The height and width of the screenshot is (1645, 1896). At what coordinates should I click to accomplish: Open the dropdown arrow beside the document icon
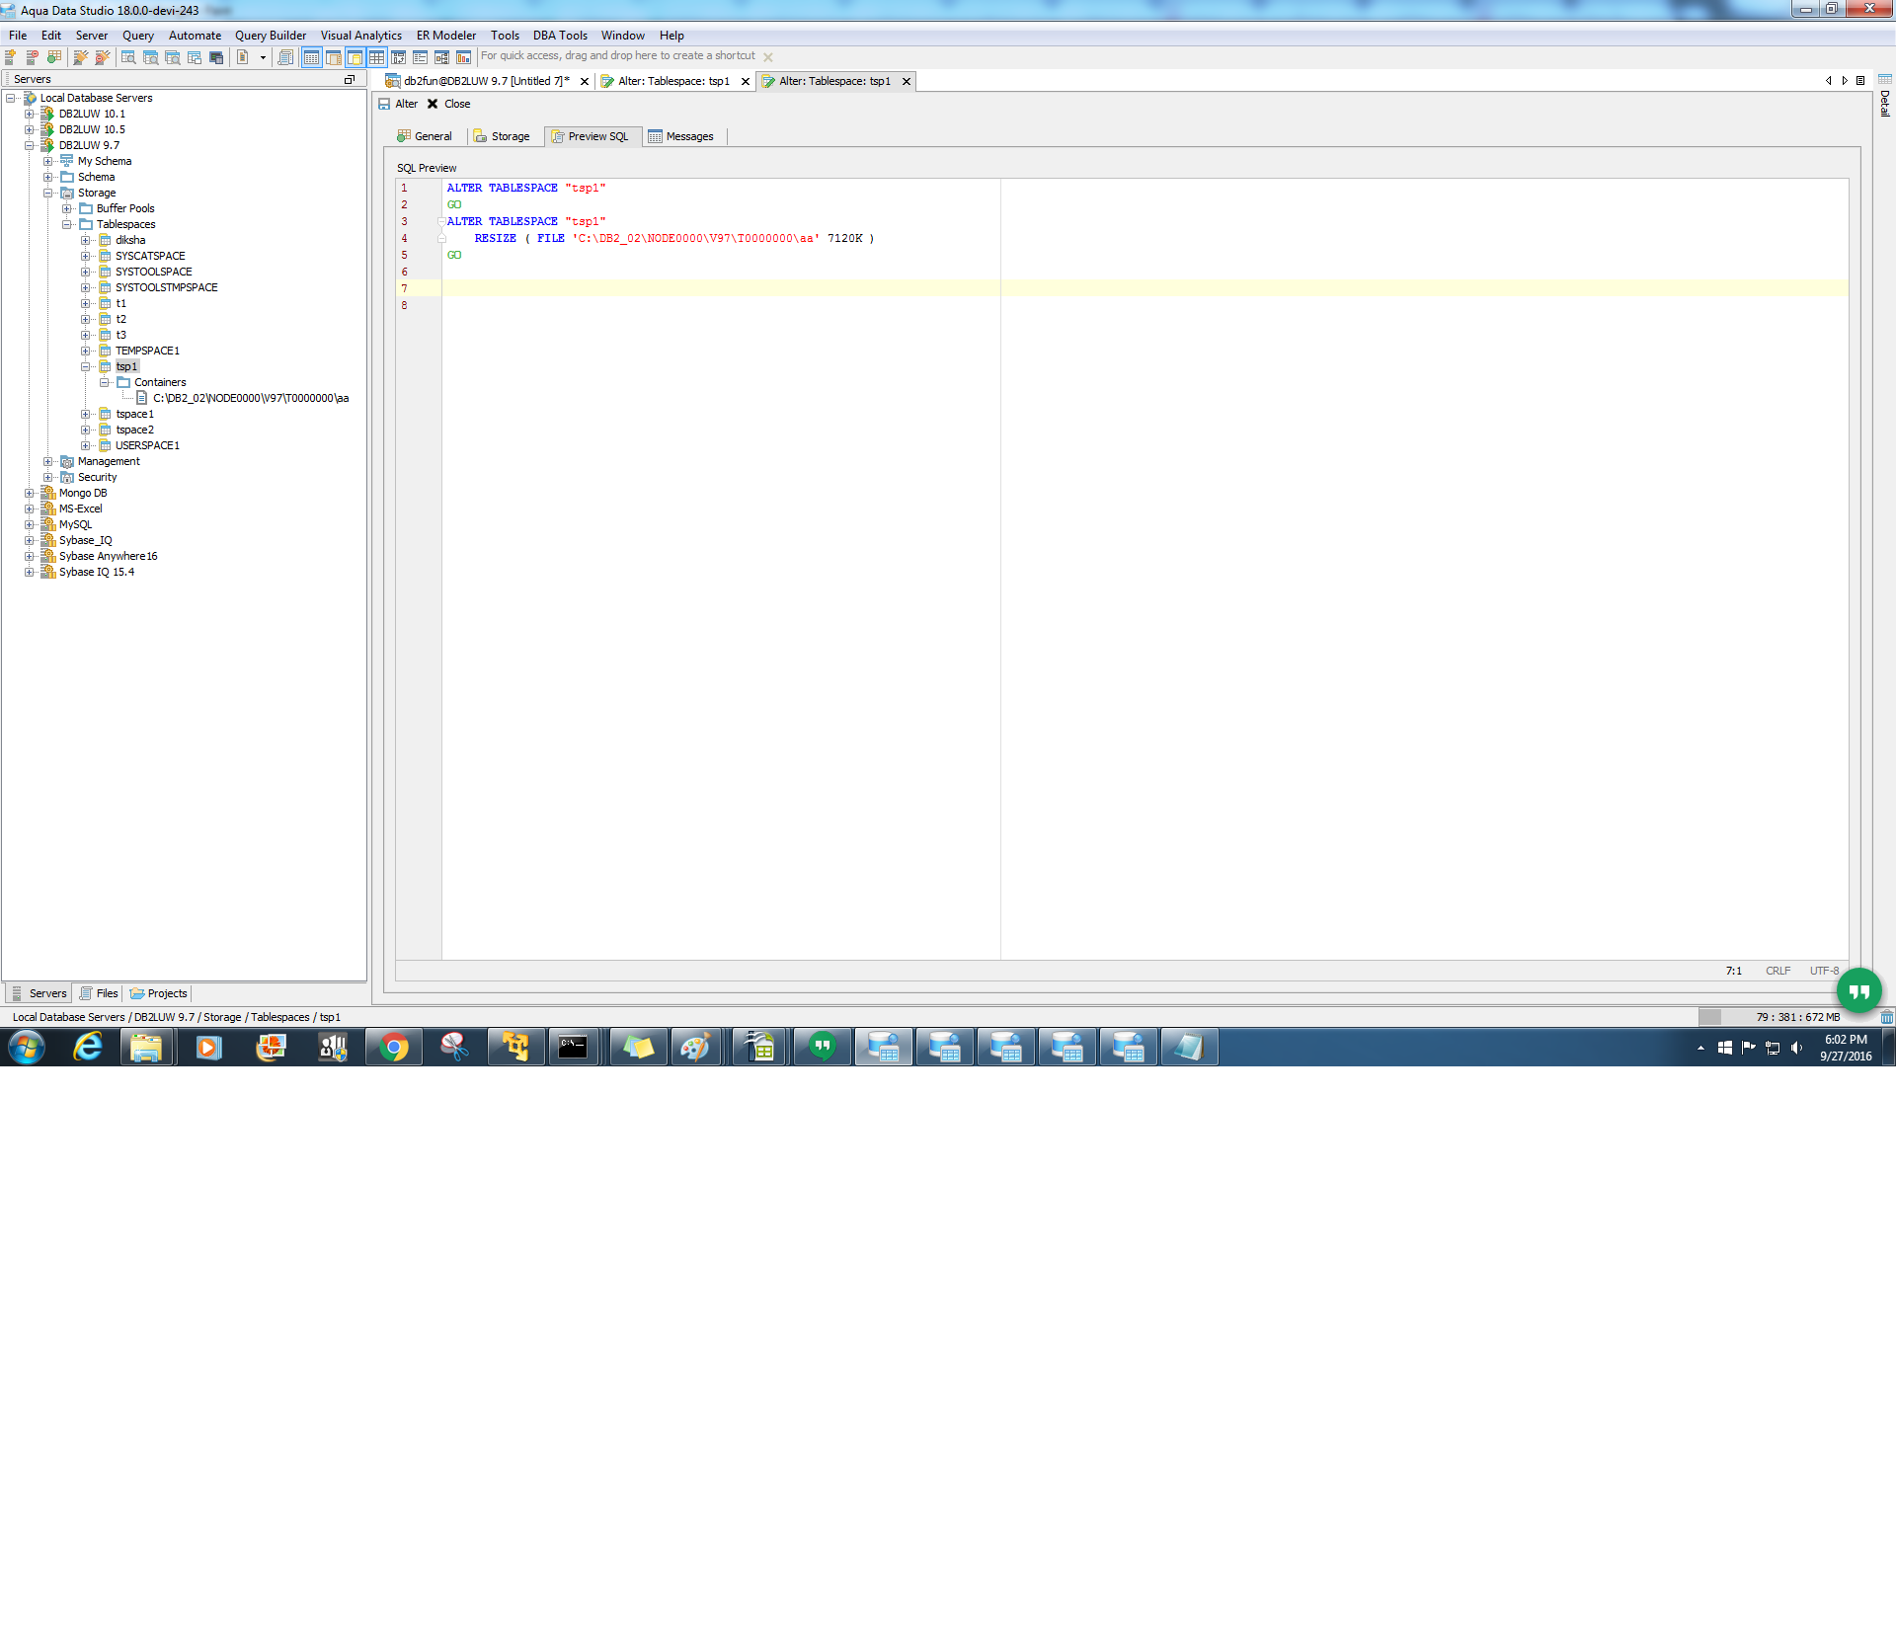[x=263, y=57]
